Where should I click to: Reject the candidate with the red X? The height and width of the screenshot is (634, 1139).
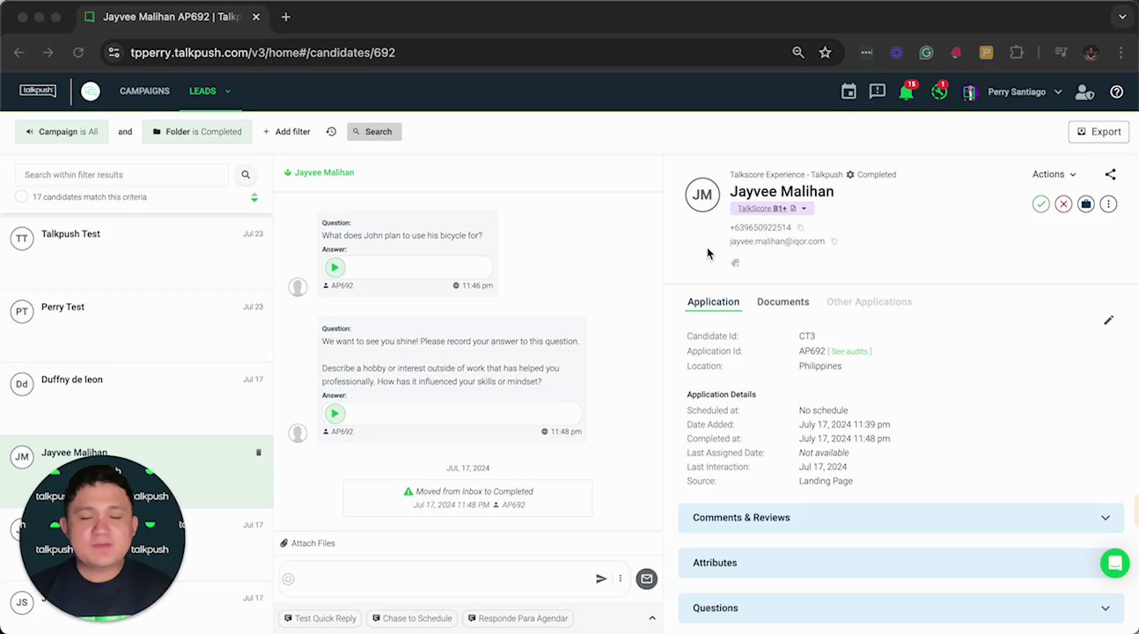[x=1063, y=204]
